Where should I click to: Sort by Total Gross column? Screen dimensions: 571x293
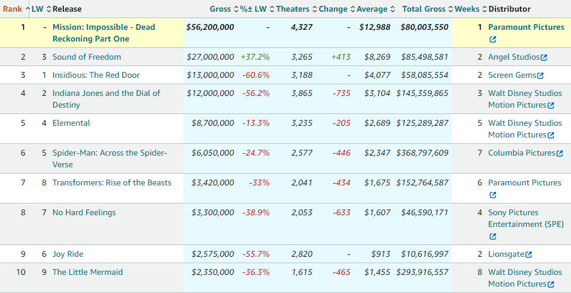[424, 9]
